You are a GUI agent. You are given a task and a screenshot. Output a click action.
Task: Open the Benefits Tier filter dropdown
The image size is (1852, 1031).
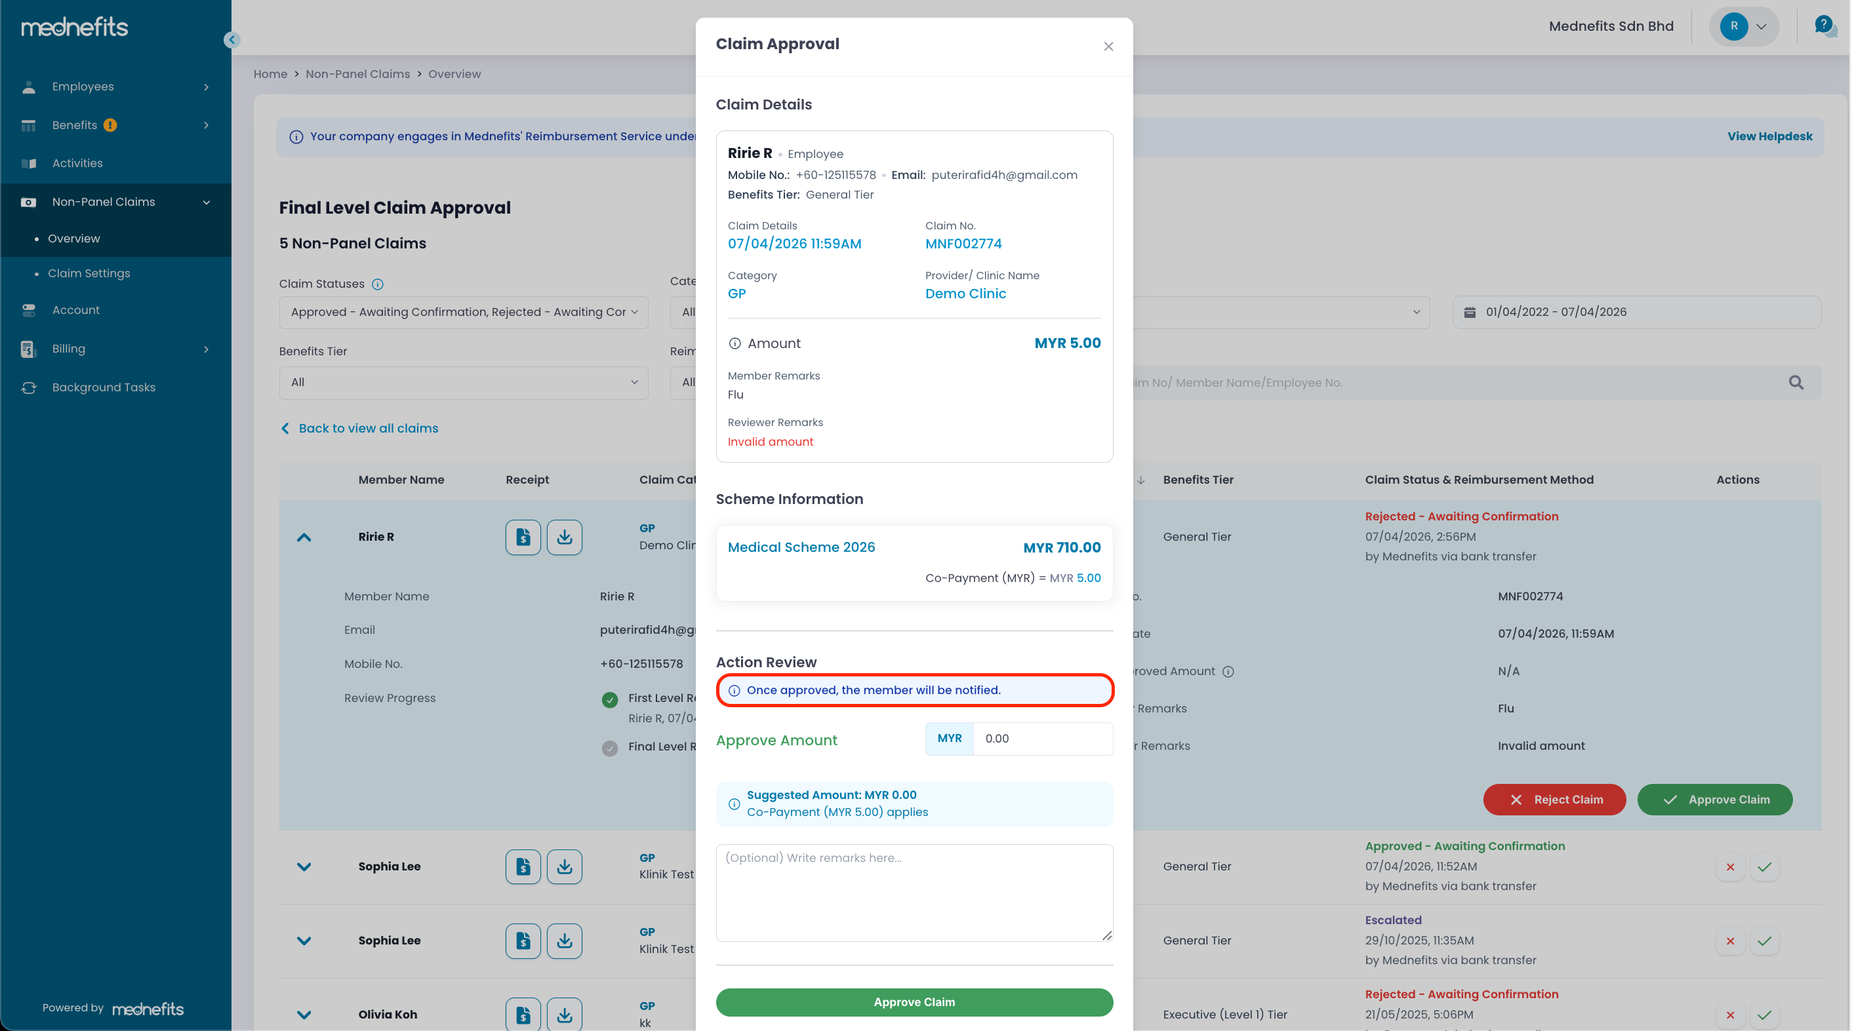click(464, 383)
